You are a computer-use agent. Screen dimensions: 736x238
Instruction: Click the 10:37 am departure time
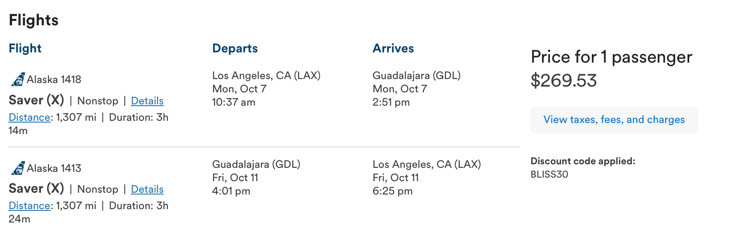pos(233,102)
